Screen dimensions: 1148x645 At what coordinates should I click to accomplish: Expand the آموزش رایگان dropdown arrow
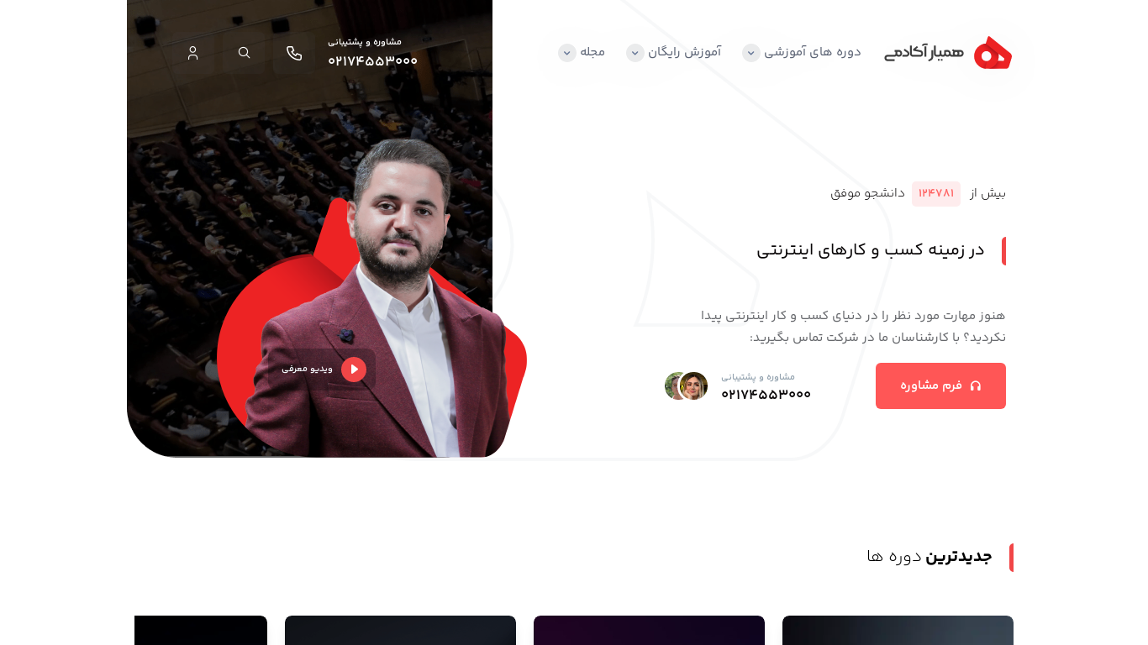point(635,53)
